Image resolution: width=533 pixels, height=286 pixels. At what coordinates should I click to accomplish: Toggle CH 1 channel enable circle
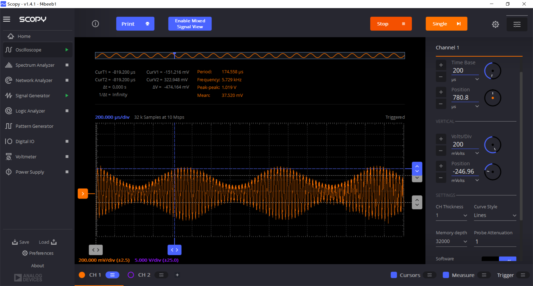[x=82, y=275]
